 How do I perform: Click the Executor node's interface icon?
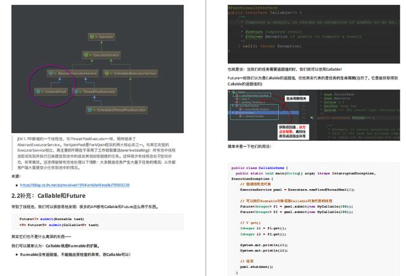91,37
